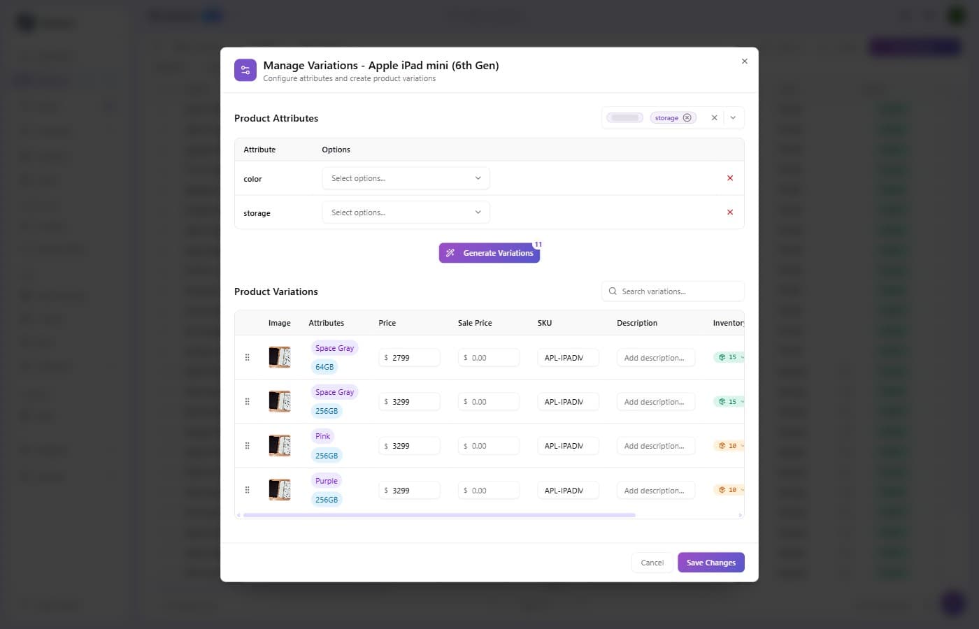Open the image of Space Gray 64GB variation

[280, 357]
